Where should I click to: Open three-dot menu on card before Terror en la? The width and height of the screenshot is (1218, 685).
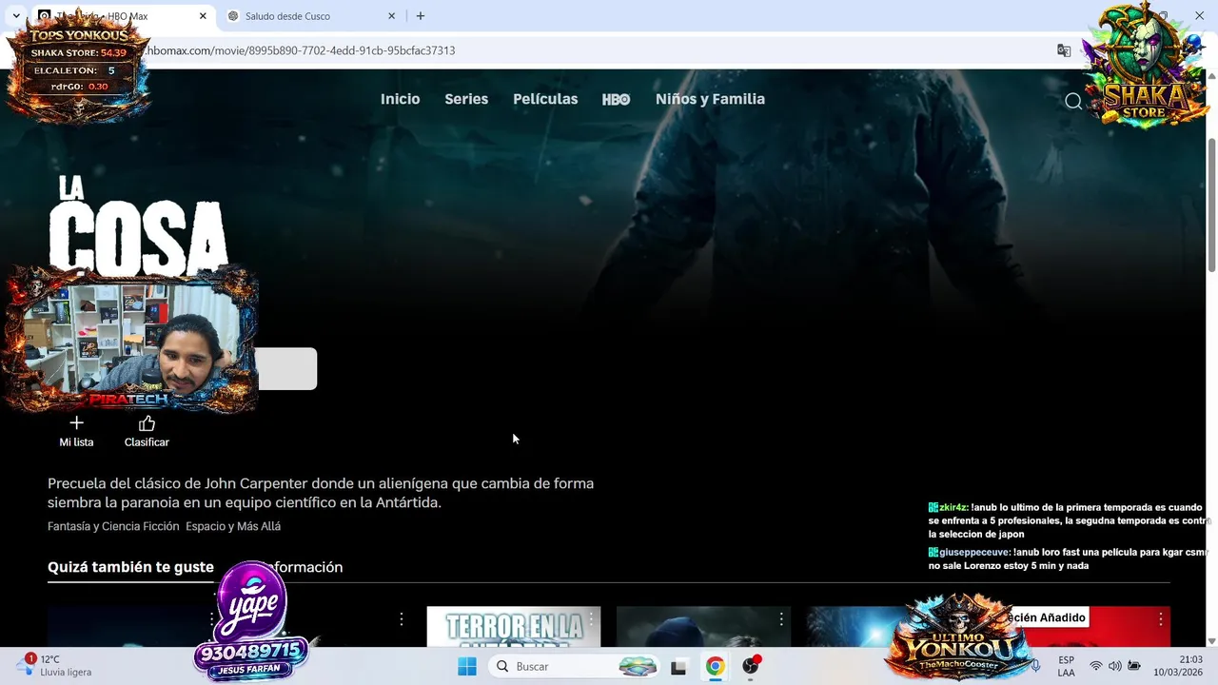pyautogui.click(x=402, y=619)
